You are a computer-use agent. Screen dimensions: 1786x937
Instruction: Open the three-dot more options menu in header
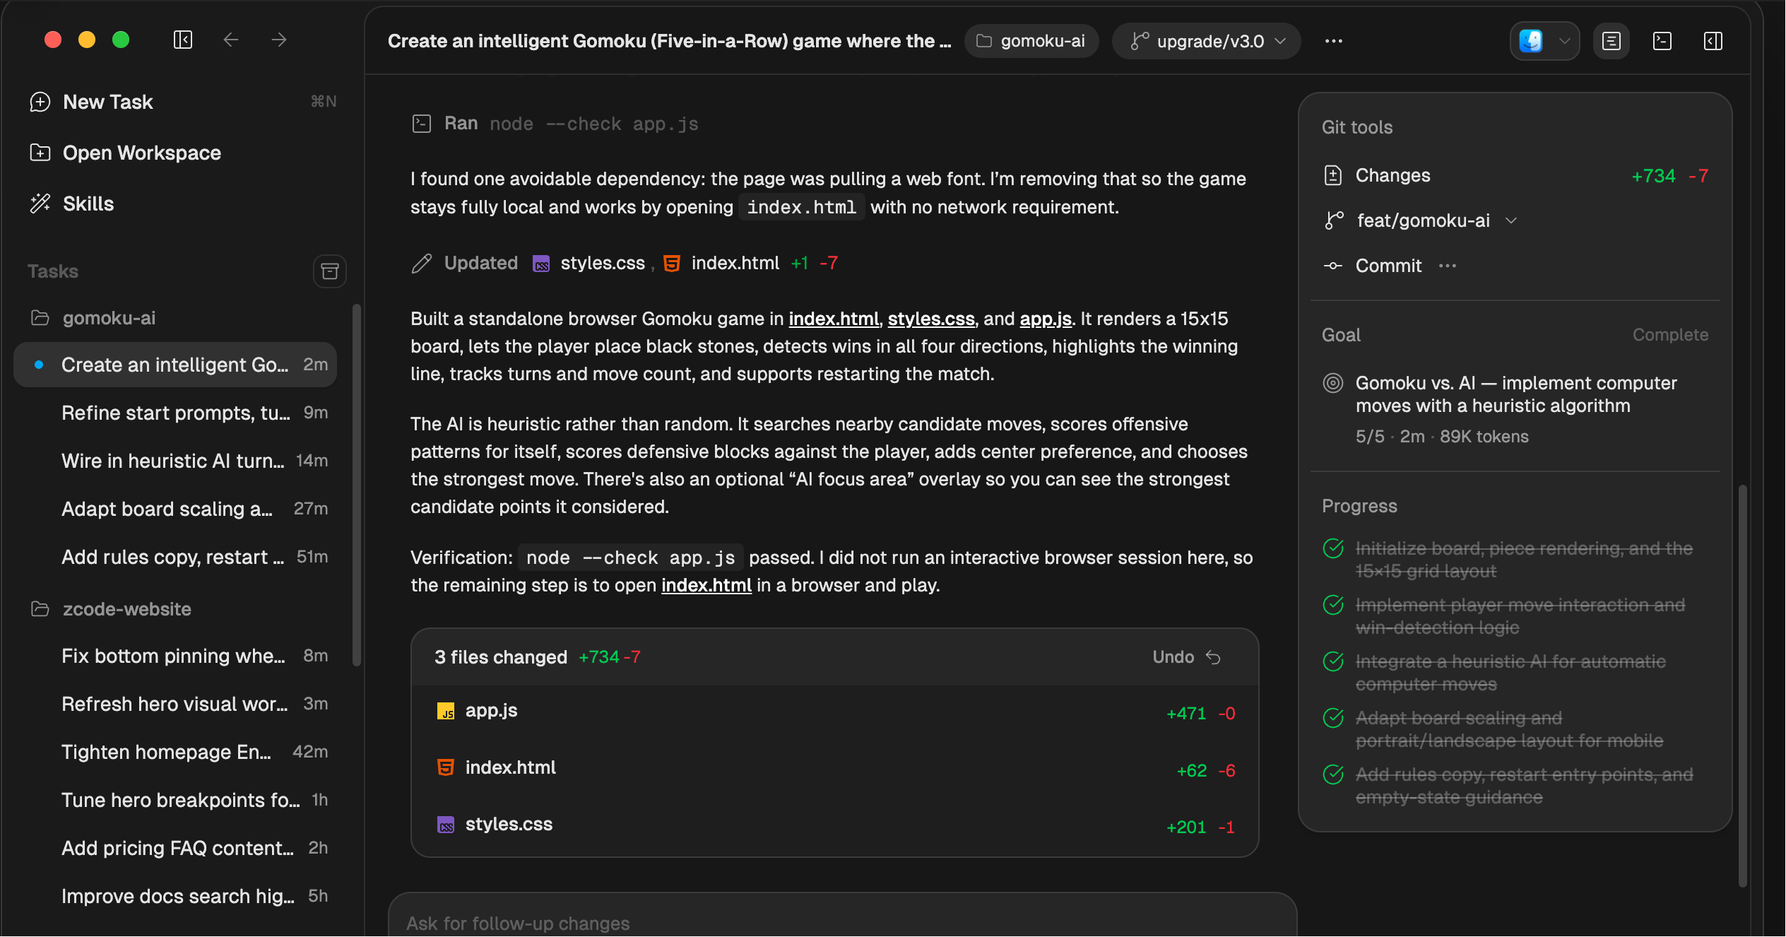1334,41
